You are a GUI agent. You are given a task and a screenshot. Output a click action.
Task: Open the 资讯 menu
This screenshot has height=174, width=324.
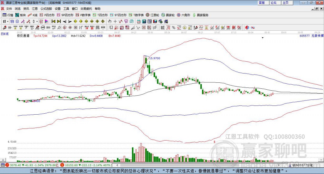coord(26,9)
